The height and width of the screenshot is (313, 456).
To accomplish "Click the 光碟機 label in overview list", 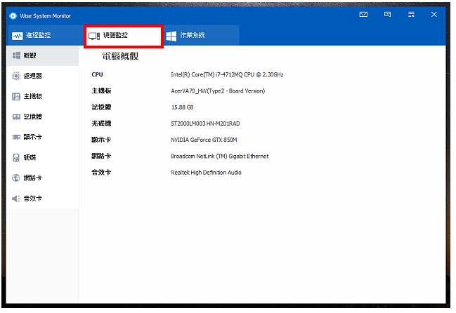I will coord(101,124).
